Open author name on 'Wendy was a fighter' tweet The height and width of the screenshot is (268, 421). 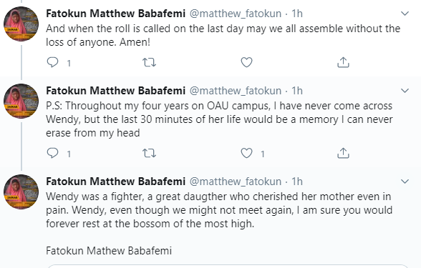116,182
